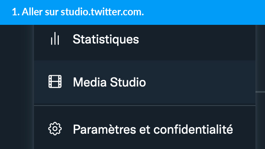
Task: Click the Media Studio film strip icon
Action: (55, 82)
